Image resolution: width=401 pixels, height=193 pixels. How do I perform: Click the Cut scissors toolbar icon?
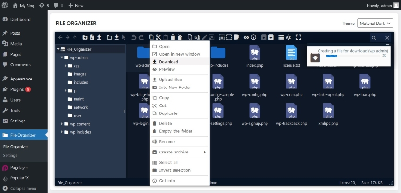point(159,37)
